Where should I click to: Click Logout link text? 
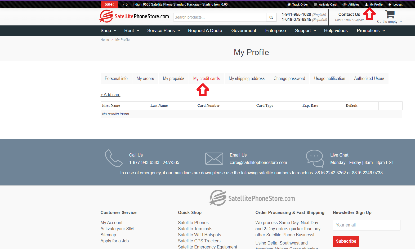point(398,5)
